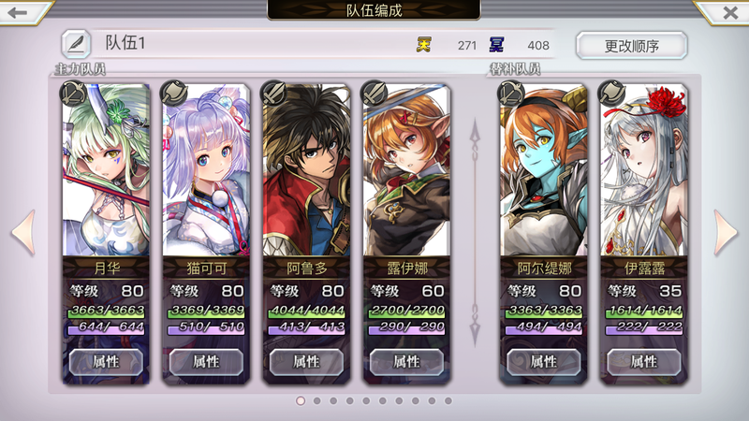Click the axe weapon icon on 伊露露

coord(611,93)
